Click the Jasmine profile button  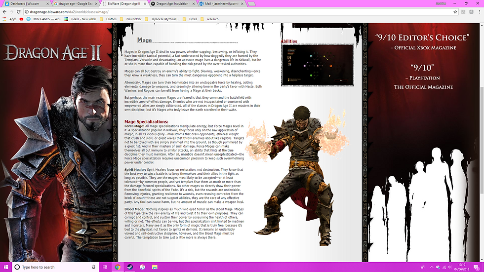[x=441, y=3]
